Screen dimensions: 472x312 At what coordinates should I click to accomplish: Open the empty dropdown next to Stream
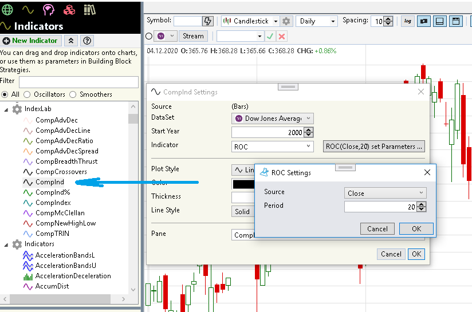coord(240,37)
